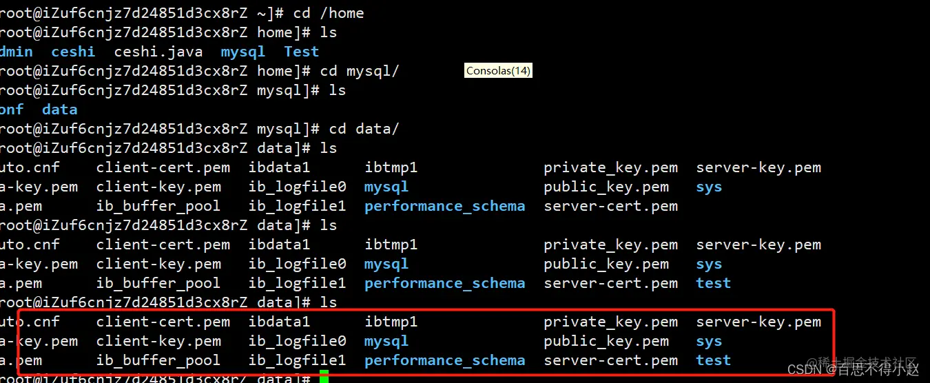
Task: Click server-cert.pem inside the red box
Action: point(611,360)
